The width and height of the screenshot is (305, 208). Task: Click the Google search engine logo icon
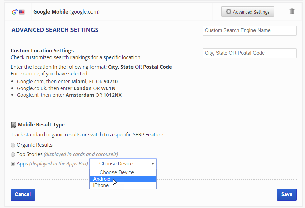point(14,12)
